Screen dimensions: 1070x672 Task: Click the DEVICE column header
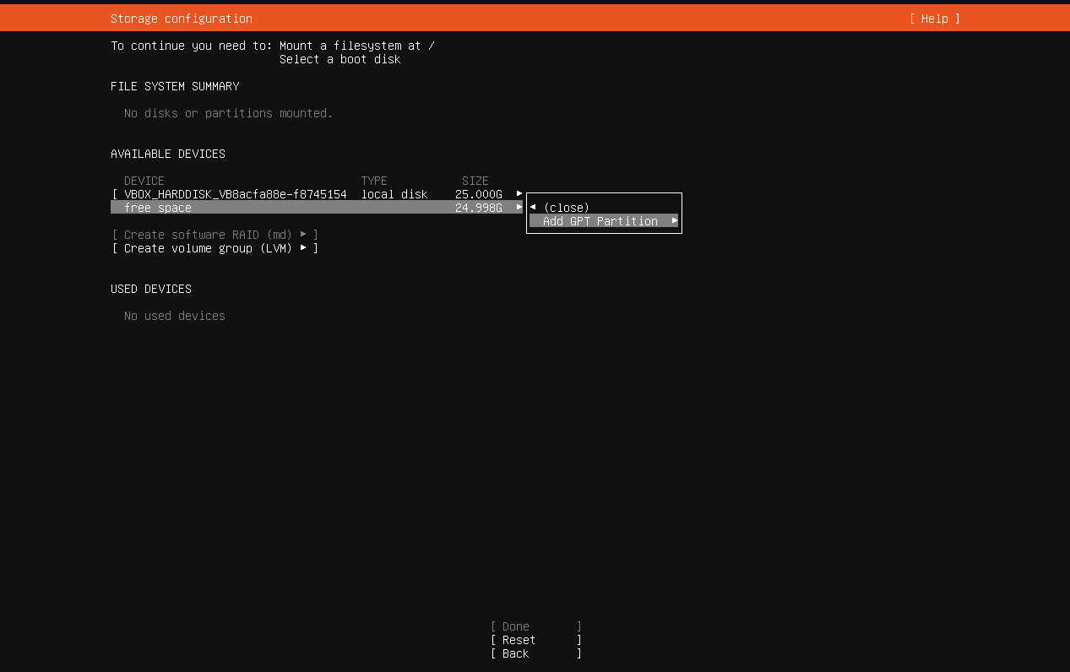(144, 180)
